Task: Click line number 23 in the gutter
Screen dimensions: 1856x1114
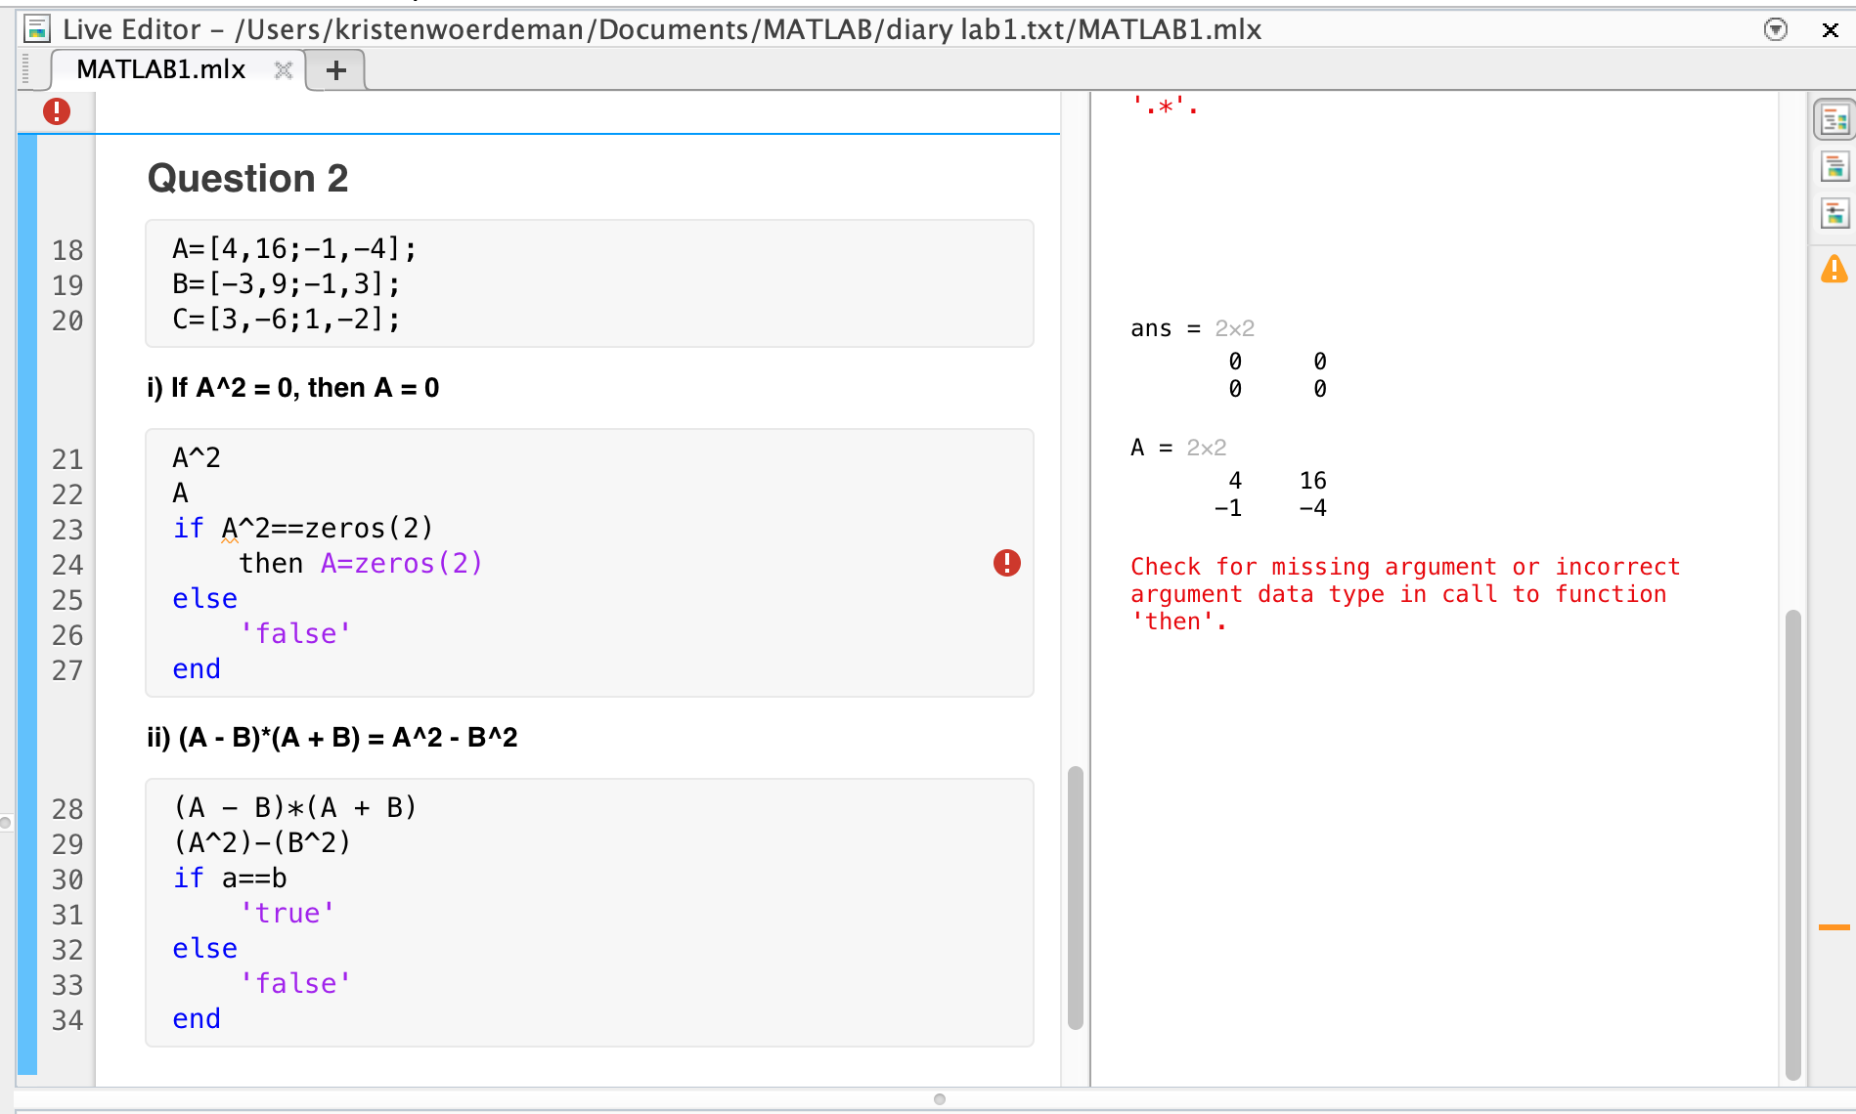Action: (x=67, y=530)
